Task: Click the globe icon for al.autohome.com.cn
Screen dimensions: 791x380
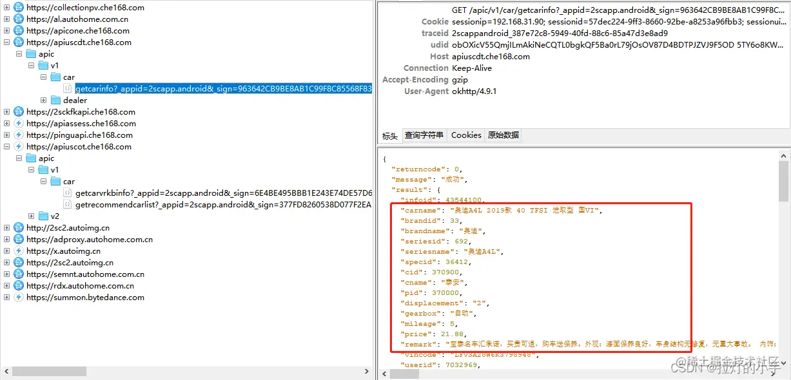Action: [19, 19]
